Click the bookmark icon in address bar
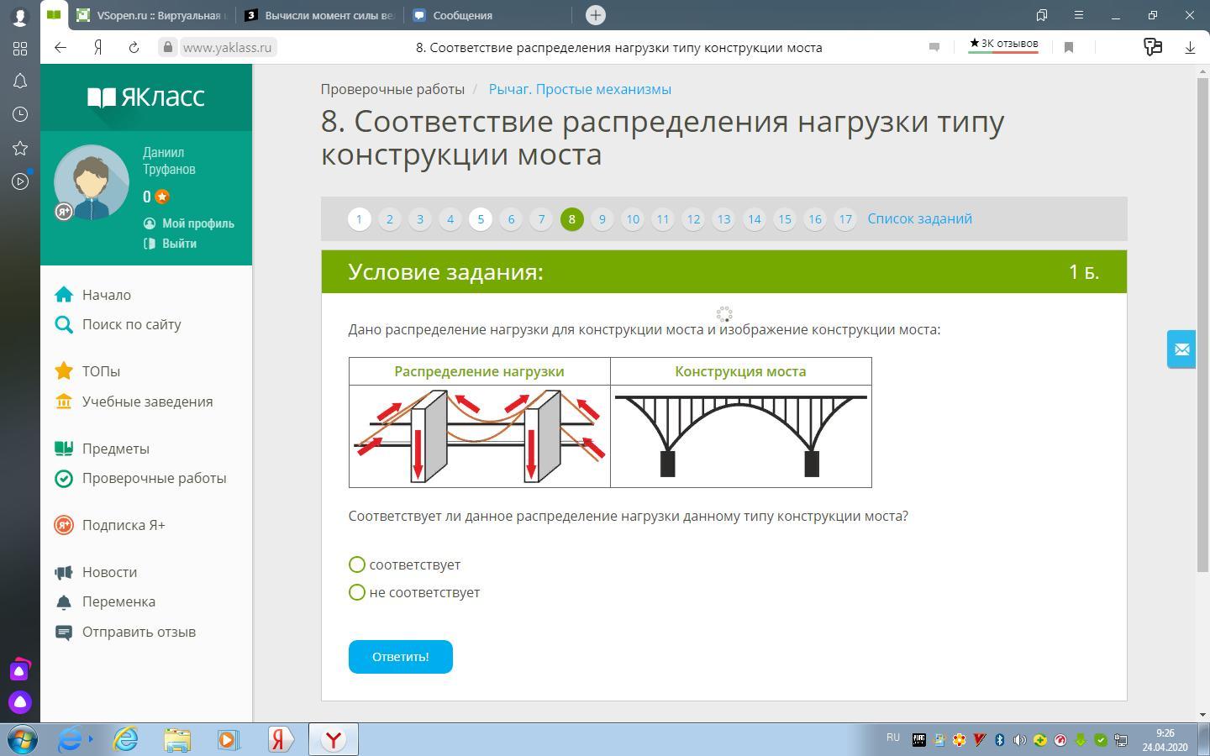The image size is (1210, 756). pos(1069,48)
